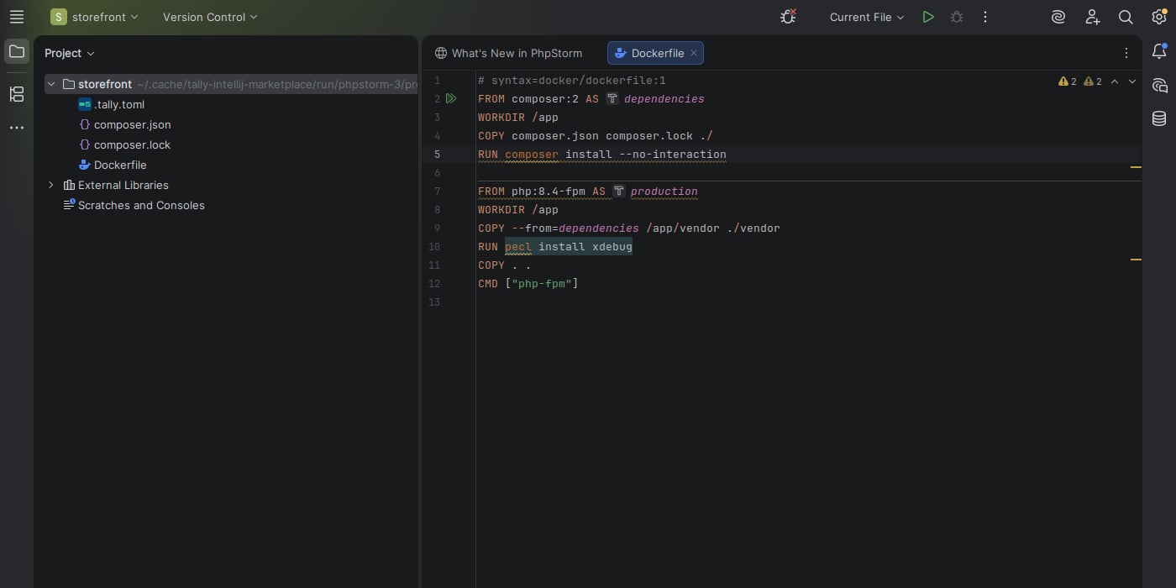Go to previous highlighted problem arrow

[1115, 81]
